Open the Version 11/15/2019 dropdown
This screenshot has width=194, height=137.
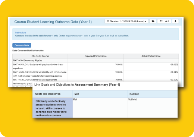(x=126, y=21)
